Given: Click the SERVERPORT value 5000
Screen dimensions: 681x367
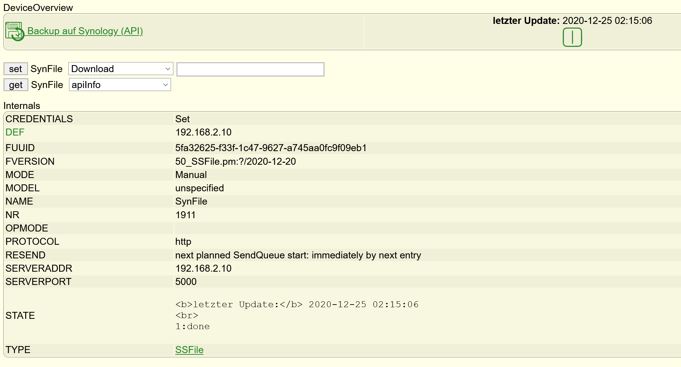Looking at the screenshot, I should pyautogui.click(x=186, y=282).
